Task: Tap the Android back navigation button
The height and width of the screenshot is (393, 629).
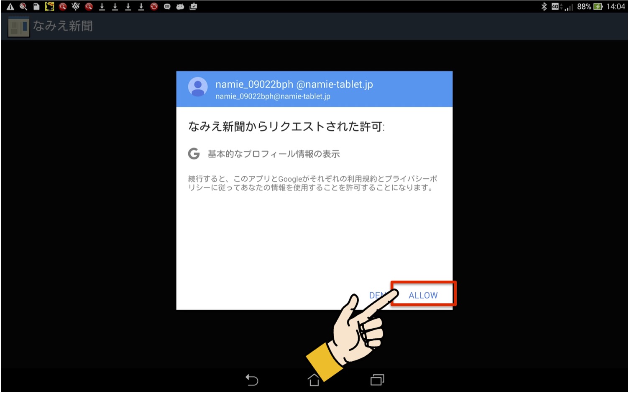Action: point(252,380)
